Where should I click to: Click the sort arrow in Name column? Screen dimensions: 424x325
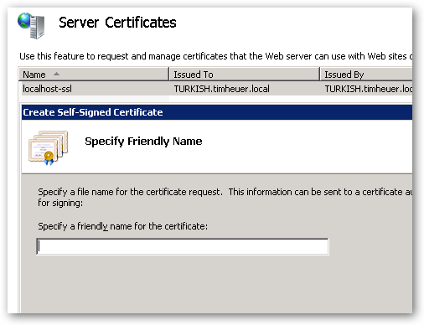click(56, 74)
